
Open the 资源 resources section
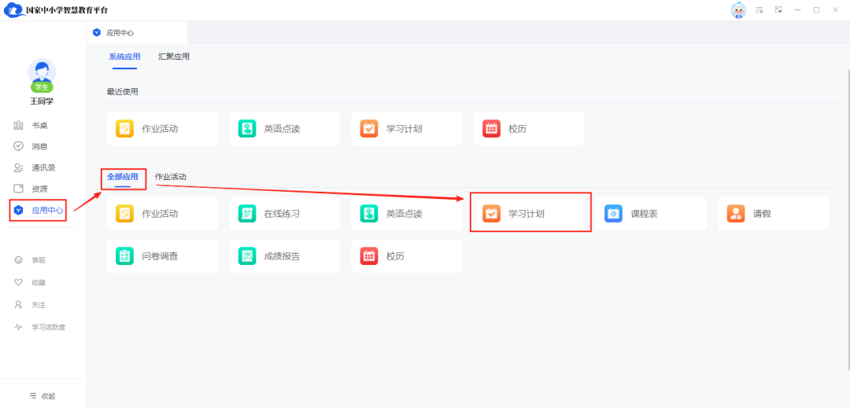(39, 189)
